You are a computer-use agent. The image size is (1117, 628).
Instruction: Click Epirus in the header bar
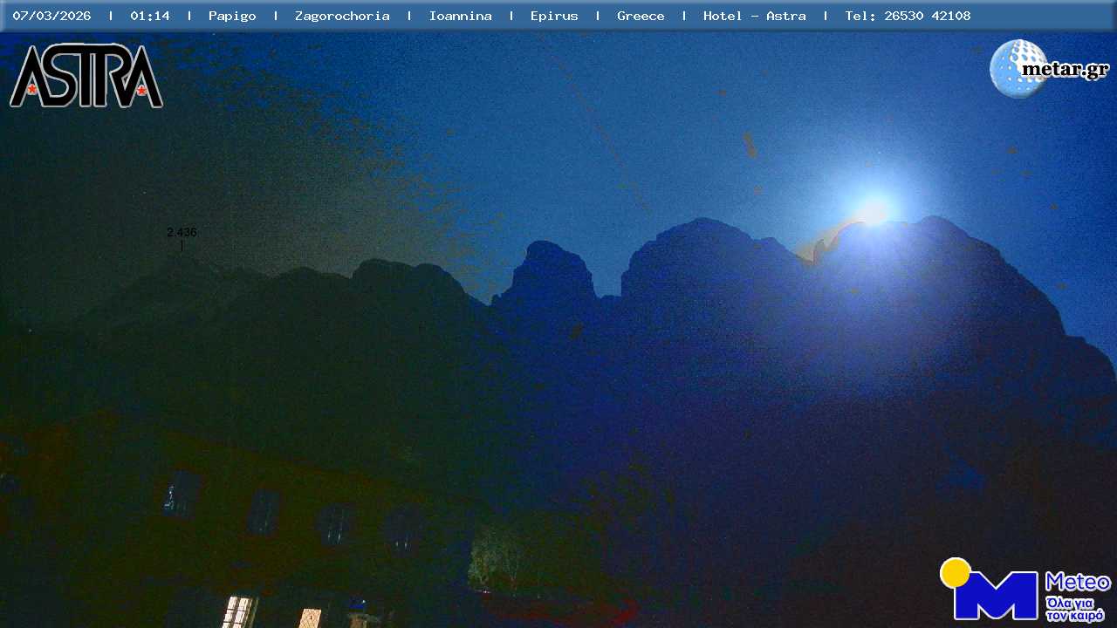tap(553, 16)
